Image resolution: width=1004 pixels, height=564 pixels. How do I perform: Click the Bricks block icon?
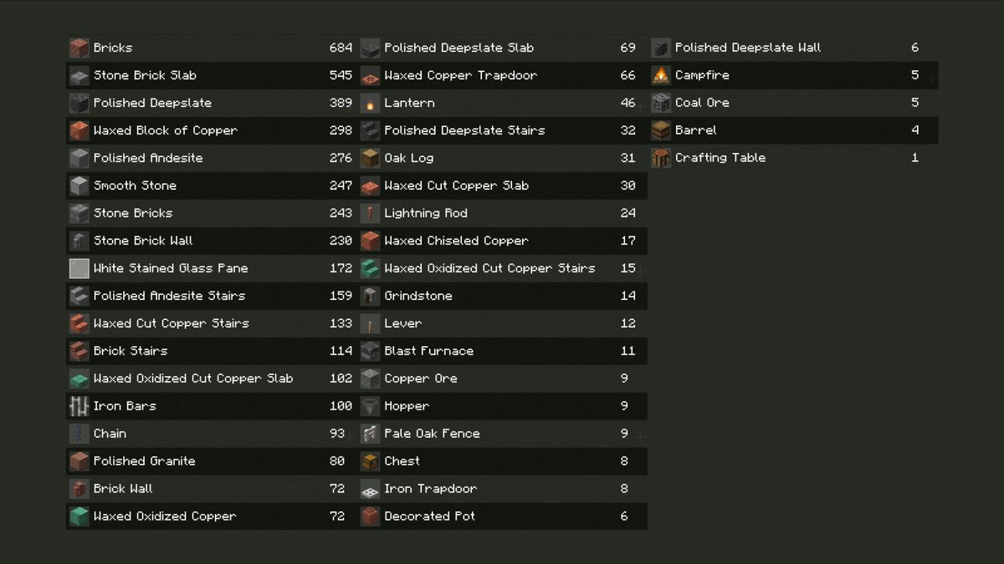point(79,48)
